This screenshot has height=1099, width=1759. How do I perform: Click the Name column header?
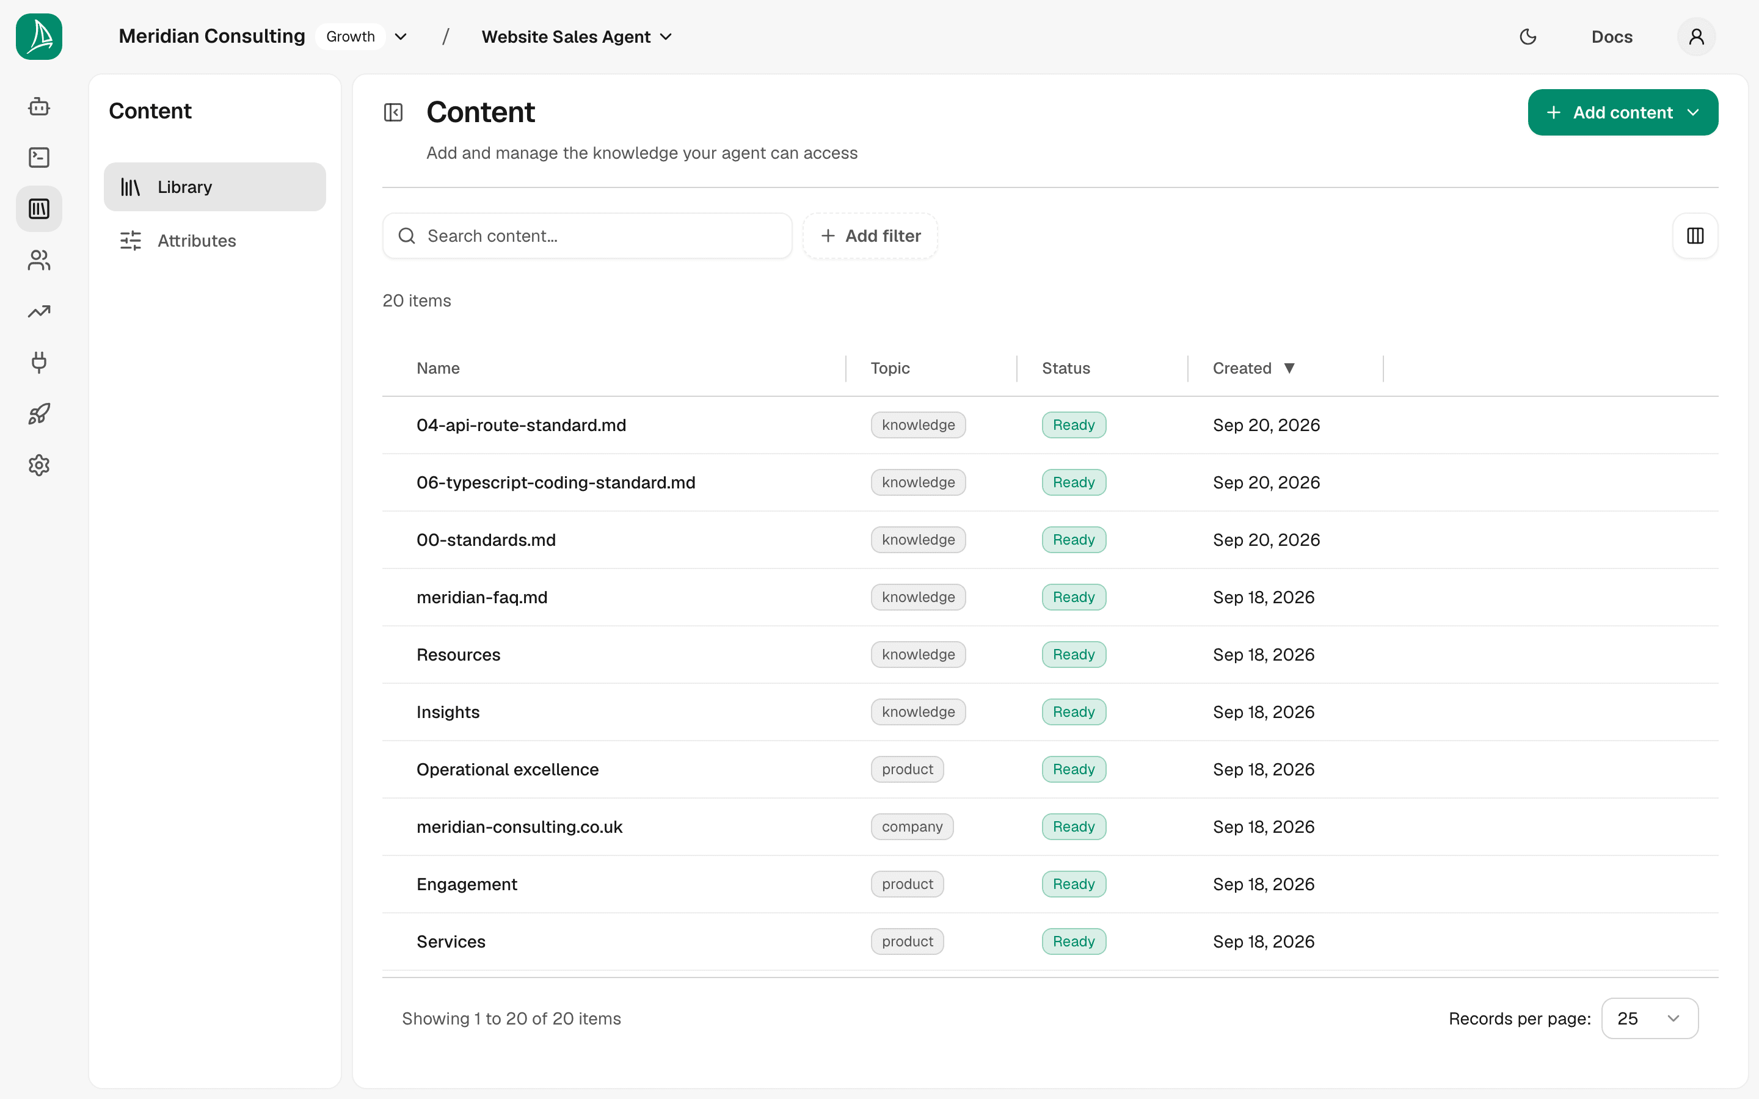click(x=439, y=369)
